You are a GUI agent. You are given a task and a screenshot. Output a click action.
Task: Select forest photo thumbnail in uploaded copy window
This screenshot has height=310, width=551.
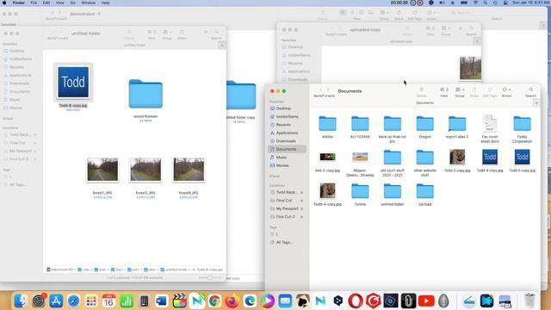coord(470,68)
